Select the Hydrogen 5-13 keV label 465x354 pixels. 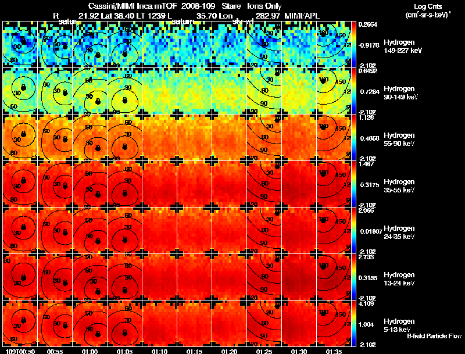(x=399, y=326)
